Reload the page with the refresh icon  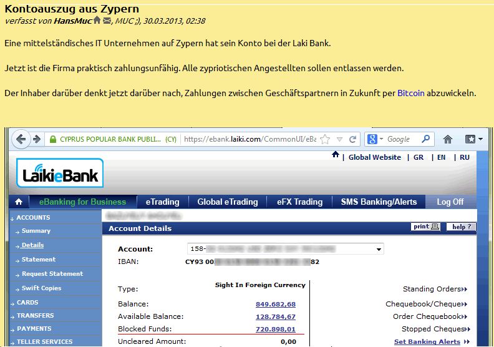(352, 139)
